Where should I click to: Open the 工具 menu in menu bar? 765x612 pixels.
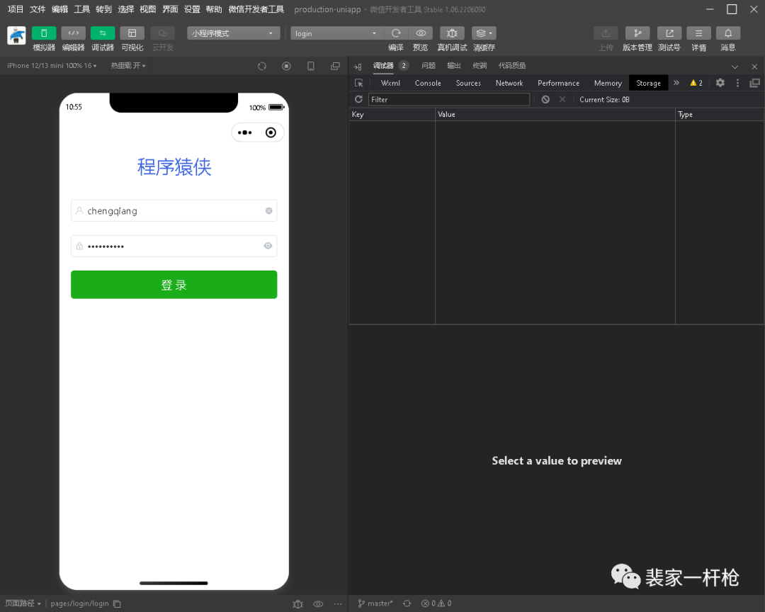[82, 9]
